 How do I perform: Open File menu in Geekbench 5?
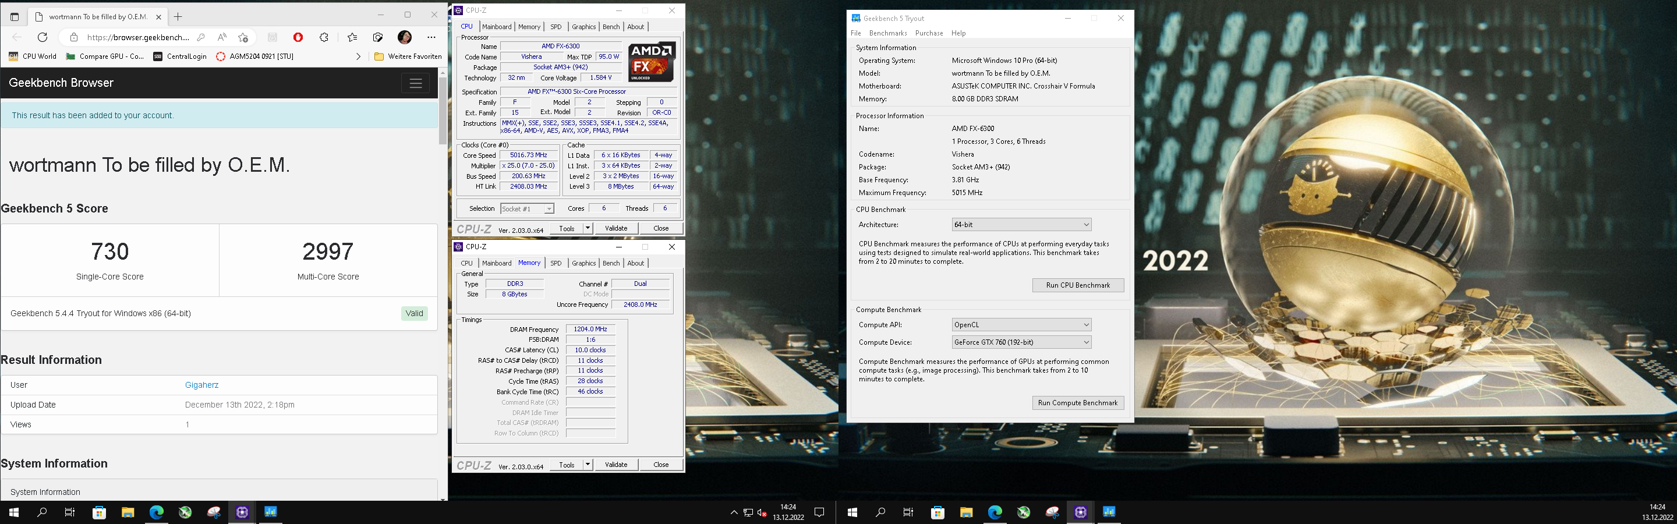click(856, 33)
